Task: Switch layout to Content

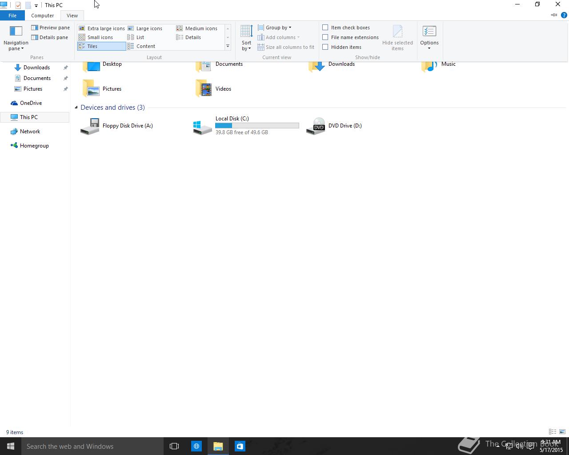Action: [141, 46]
